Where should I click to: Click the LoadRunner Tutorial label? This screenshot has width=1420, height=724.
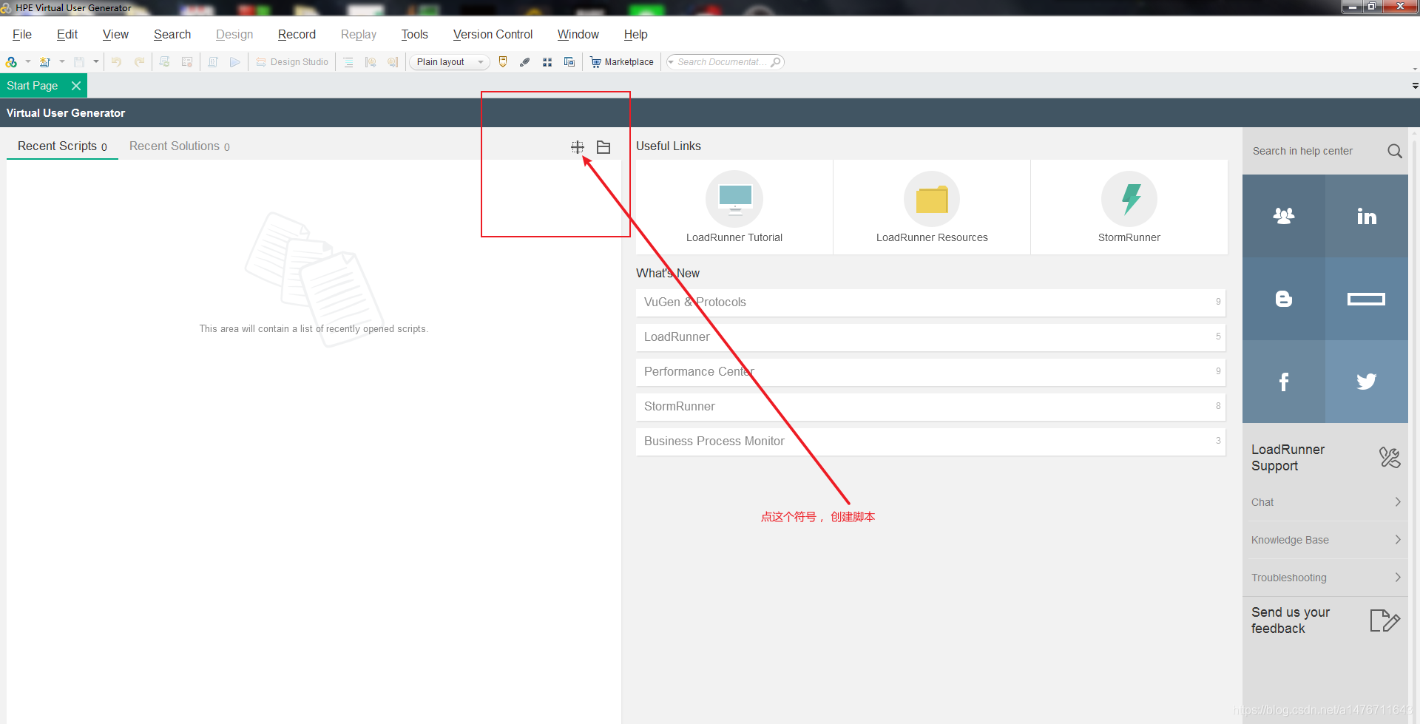pos(734,237)
